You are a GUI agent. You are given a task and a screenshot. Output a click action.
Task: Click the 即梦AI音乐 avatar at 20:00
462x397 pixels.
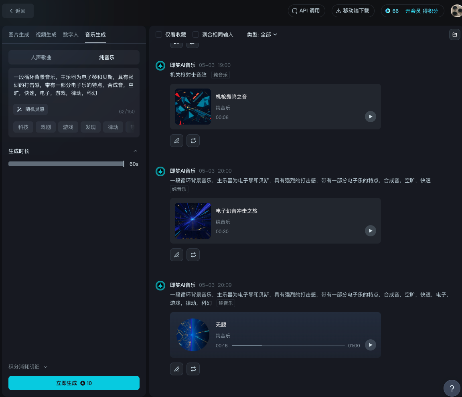point(160,171)
